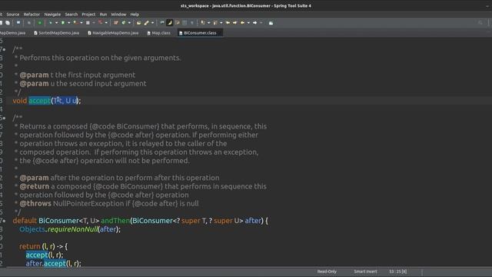
Task: Go to Last Edit Location icon
Action: [228, 22]
